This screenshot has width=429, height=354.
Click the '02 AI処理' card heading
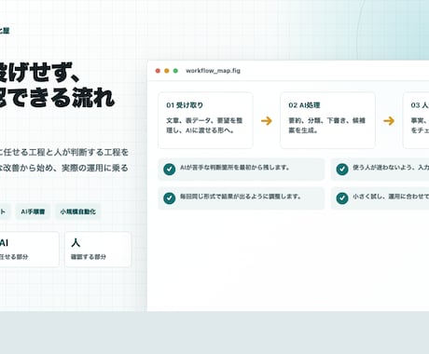[x=304, y=105]
